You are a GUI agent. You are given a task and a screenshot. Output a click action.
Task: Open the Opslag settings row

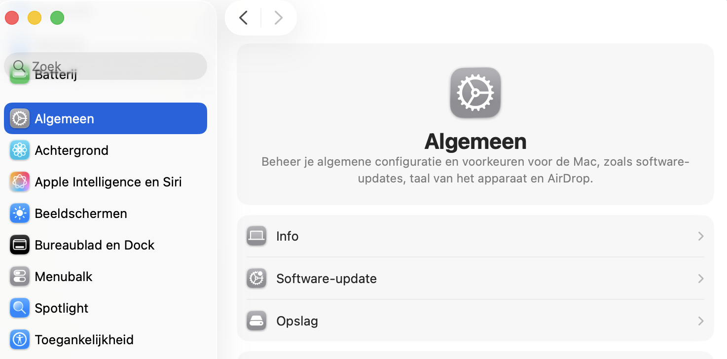pos(475,321)
